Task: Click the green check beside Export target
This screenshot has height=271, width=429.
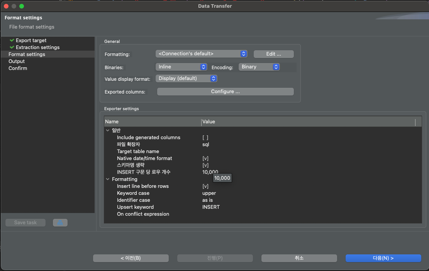Action: 12,40
